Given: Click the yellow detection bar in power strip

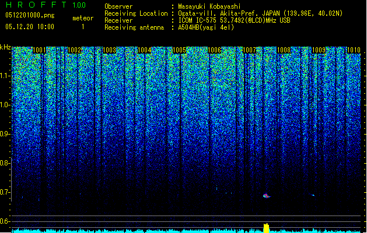Looking at the screenshot, I should pos(266,228).
